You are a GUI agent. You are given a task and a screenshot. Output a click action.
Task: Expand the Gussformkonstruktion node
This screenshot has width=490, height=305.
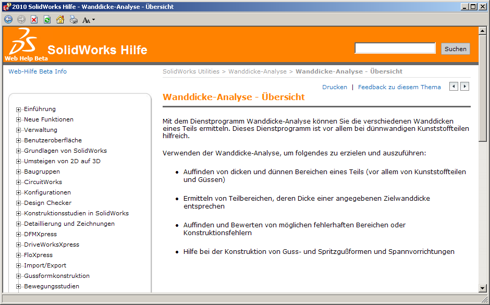(x=18, y=276)
